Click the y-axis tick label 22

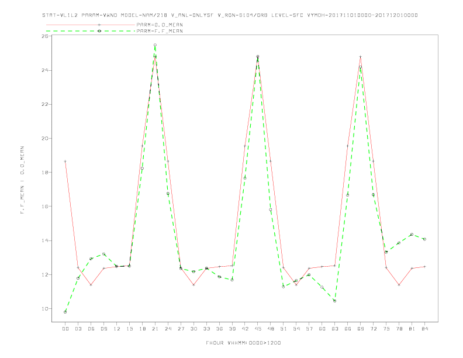[x=45, y=104]
